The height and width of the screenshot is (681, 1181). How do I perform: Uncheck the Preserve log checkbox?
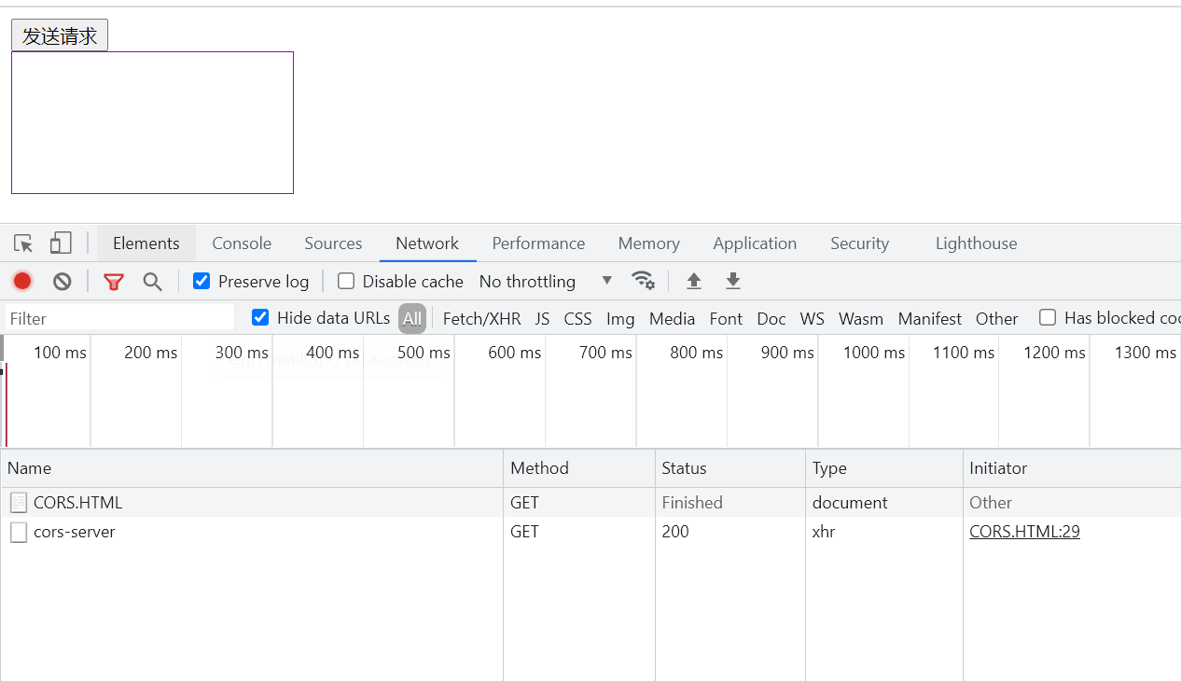coord(201,281)
